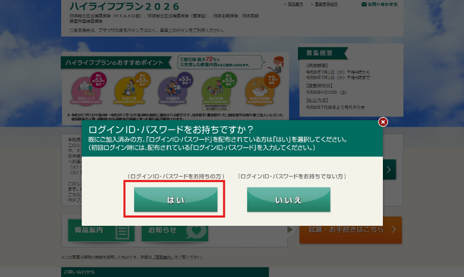Screen dimensions: 464x277
Task: Click the お知らせ speech bubble heart icon
Action: (x=196, y=231)
